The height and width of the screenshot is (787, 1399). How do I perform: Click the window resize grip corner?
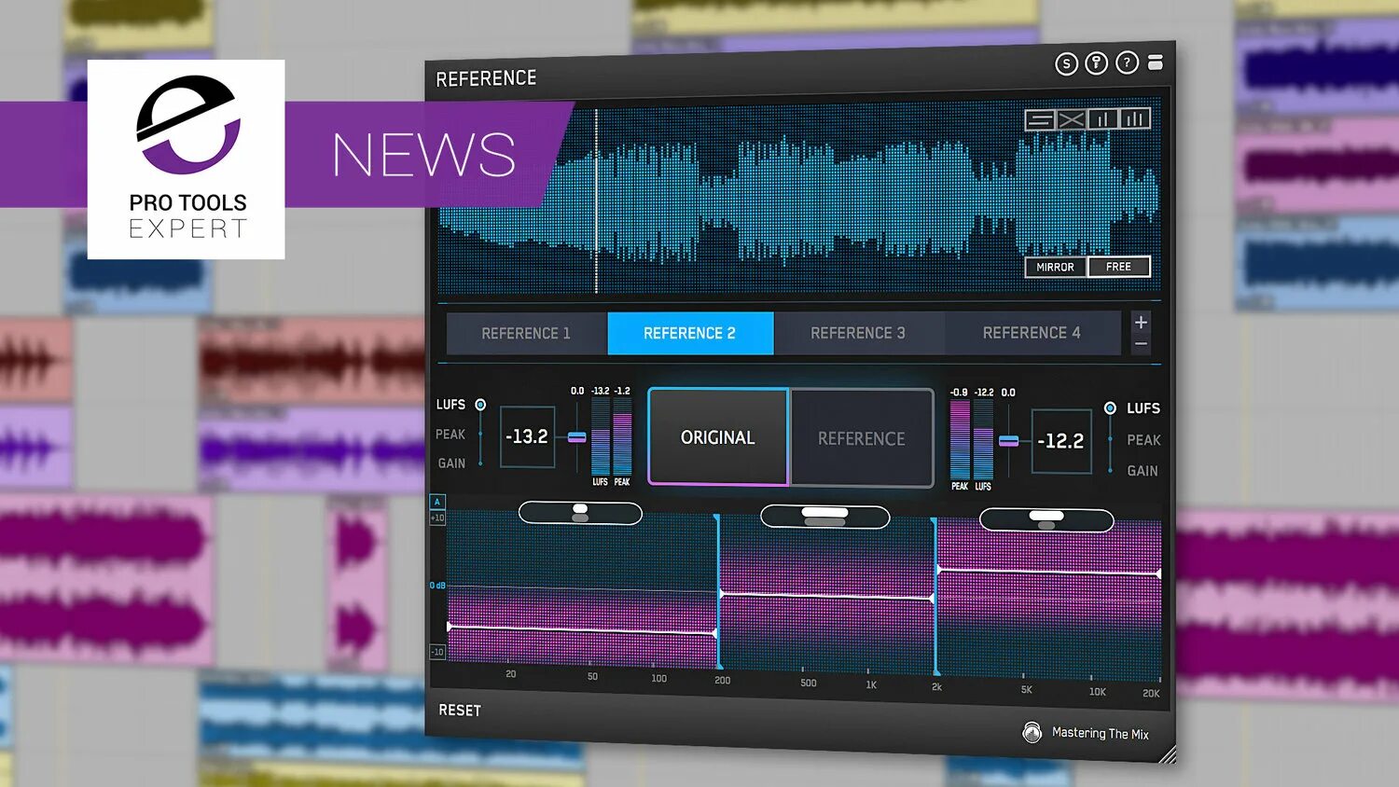pos(1167,755)
